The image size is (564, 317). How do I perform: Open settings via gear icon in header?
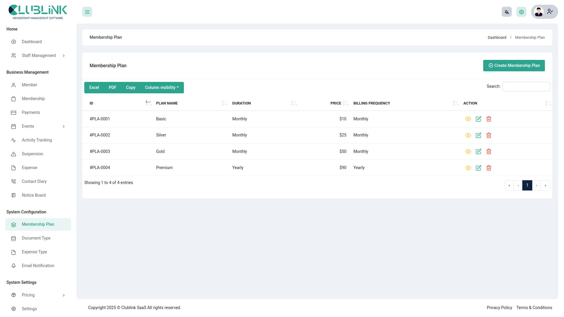coord(521,12)
